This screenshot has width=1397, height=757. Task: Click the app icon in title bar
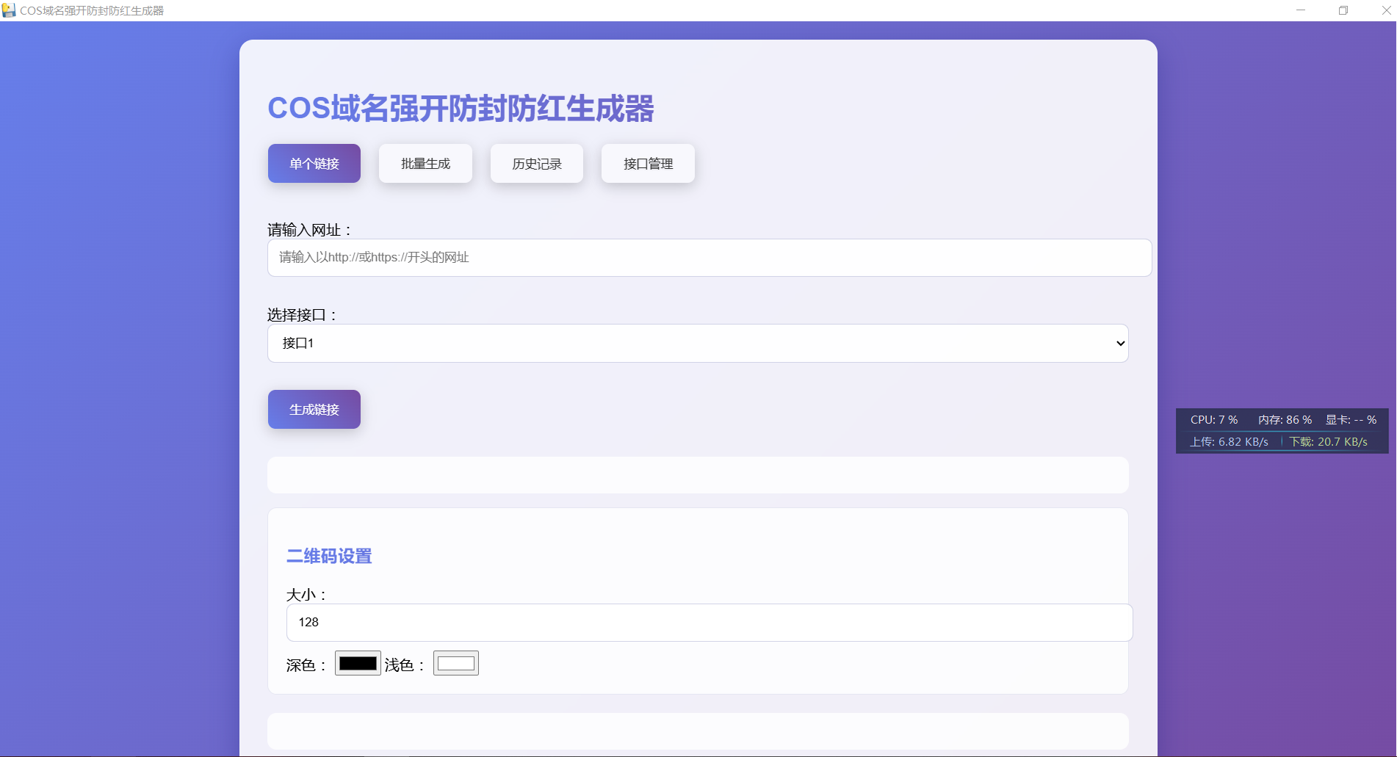click(x=9, y=10)
